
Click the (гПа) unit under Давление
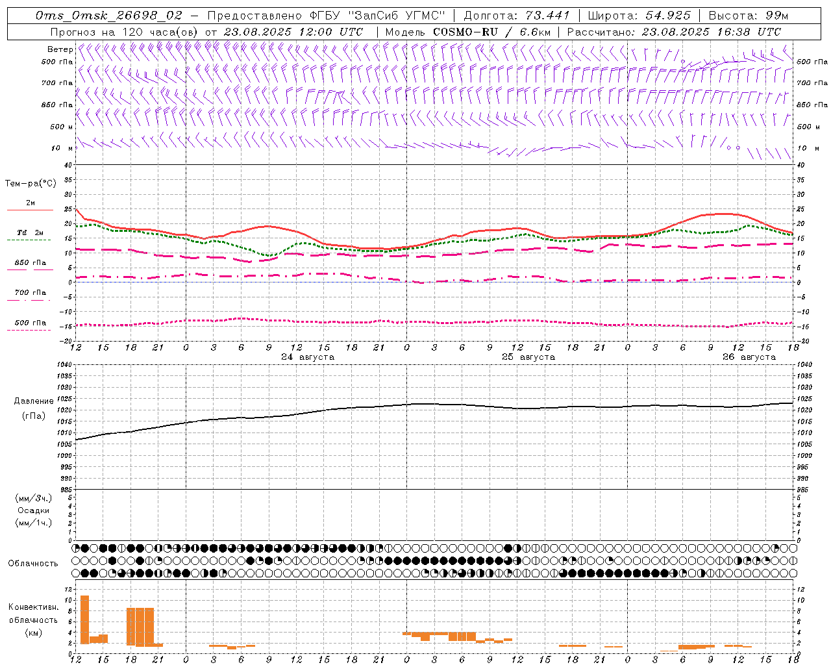click(x=34, y=416)
